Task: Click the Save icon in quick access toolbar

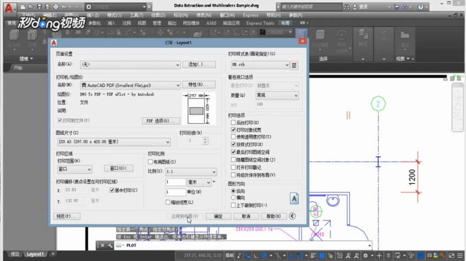Action: tap(39, 7)
